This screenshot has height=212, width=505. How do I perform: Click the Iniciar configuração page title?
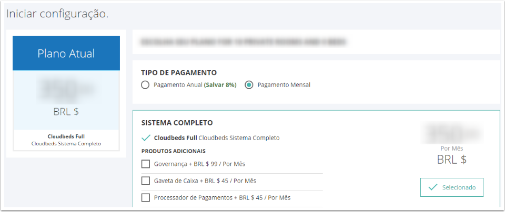pyautogui.click(x=57, y=14)
